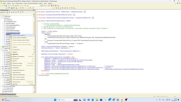Select ПоступлениеТоваровИУслуг document

coord(13,25)
